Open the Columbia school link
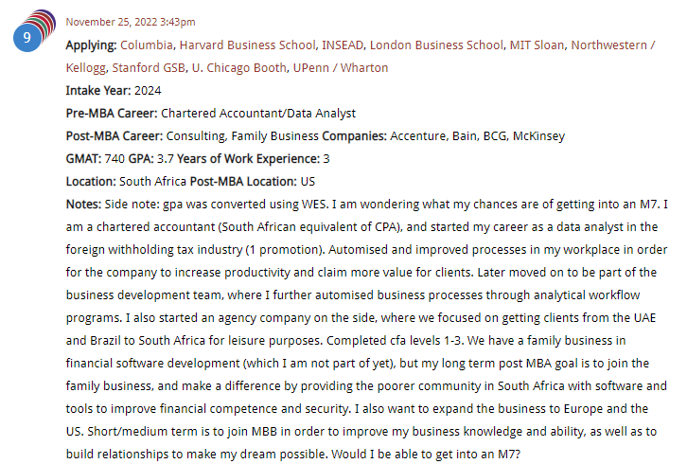687x464 pixels. [x=147, y=45]
